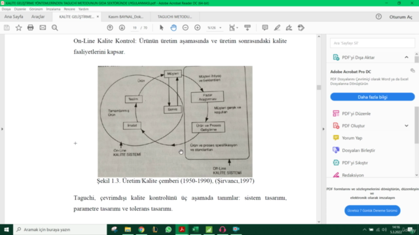Open the İmzalama menu
Screen dimensions: 419x235
pos(53,9)
